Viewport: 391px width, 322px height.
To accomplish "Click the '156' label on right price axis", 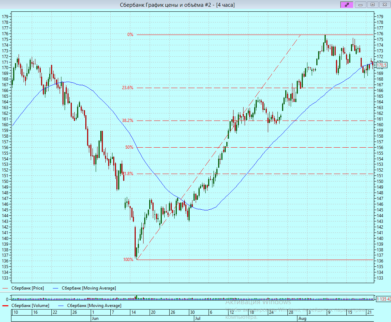I will pyautogui.click(x=380, y=147).
